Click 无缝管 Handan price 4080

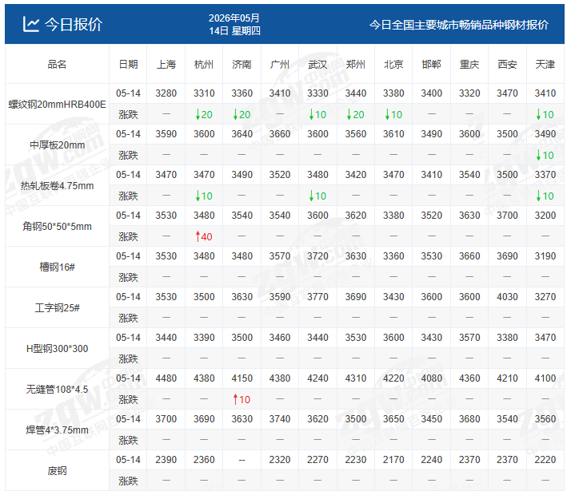coord(432,378)
